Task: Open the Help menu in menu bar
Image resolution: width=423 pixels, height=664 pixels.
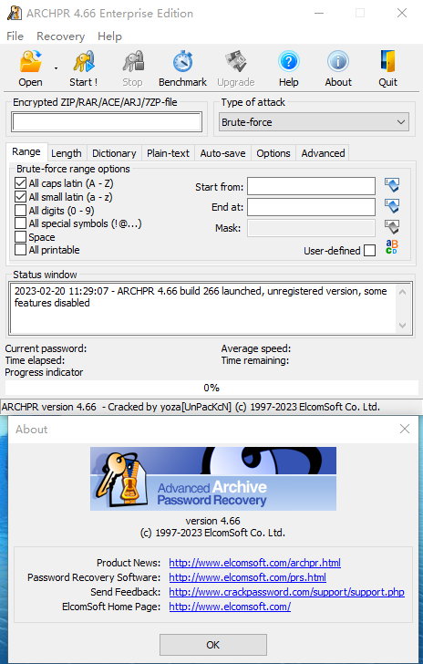Action: [109, 36]
